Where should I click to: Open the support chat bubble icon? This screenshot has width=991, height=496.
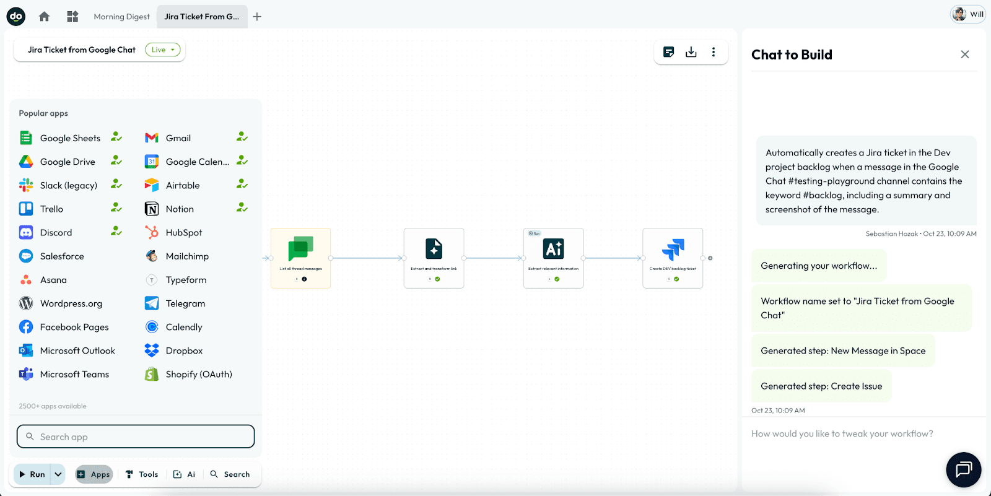tap(963, 469)
